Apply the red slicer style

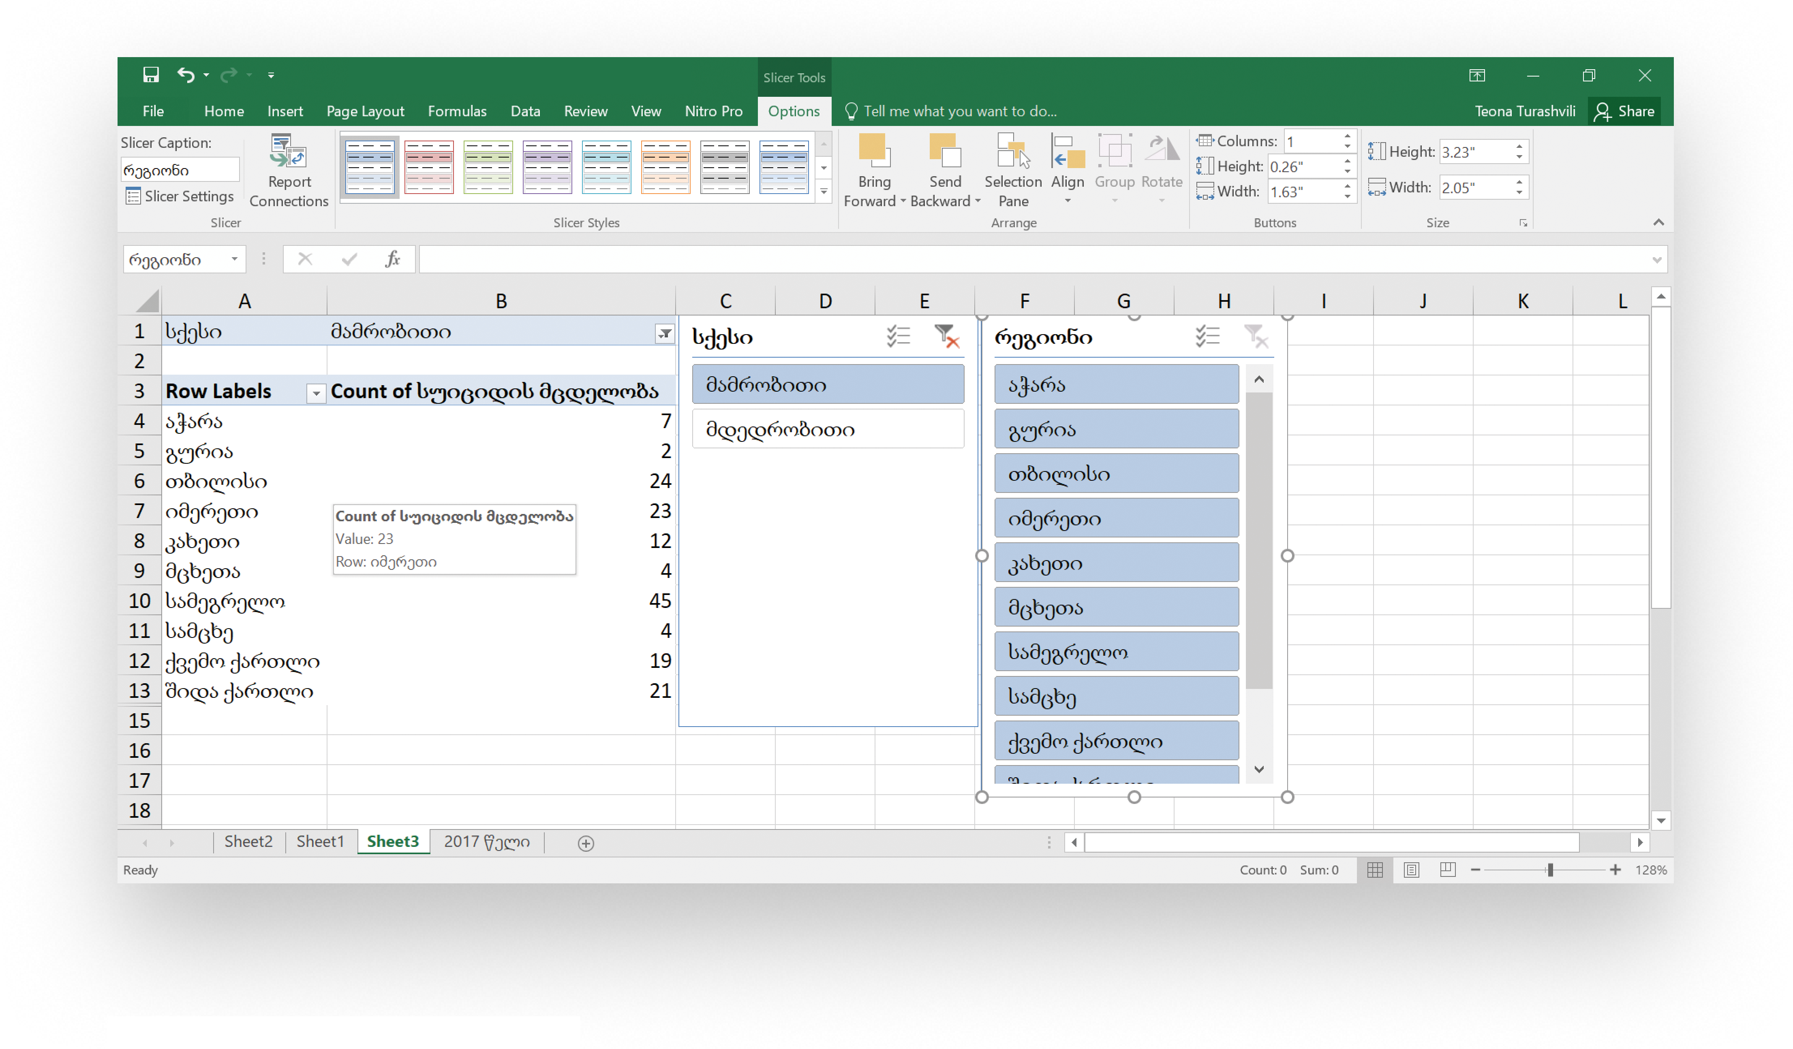click(428, 167)
